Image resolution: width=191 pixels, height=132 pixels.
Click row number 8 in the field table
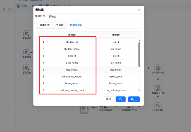pos(43,90)
